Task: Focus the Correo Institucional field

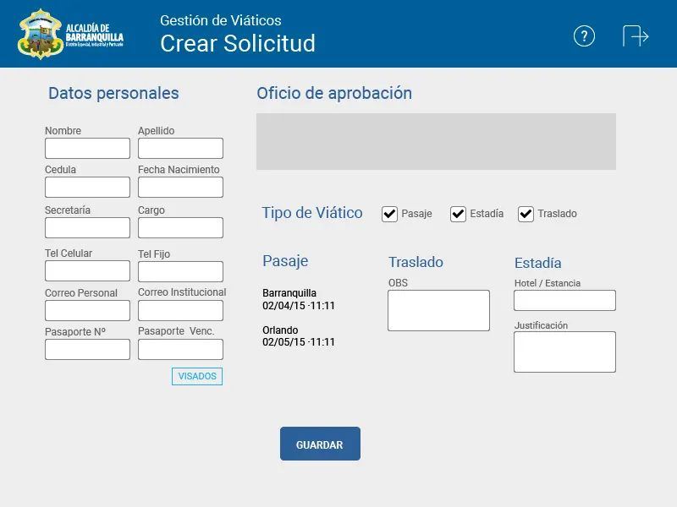Action: click(180, 310)
